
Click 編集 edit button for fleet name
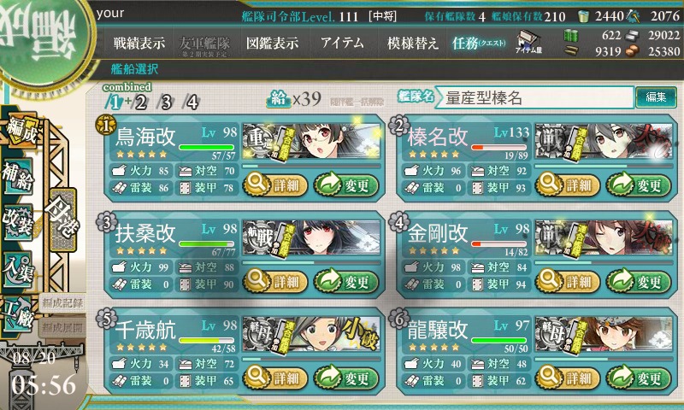click(x=656, y=97)
